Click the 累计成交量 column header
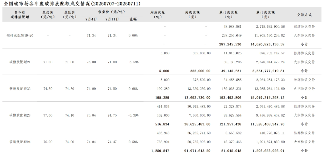 (228, 14)
